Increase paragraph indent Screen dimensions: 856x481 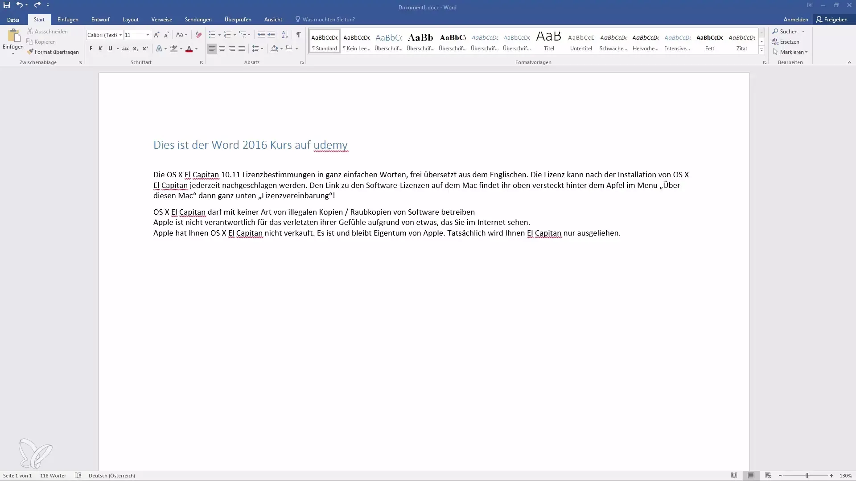click(x=271, y=35)
